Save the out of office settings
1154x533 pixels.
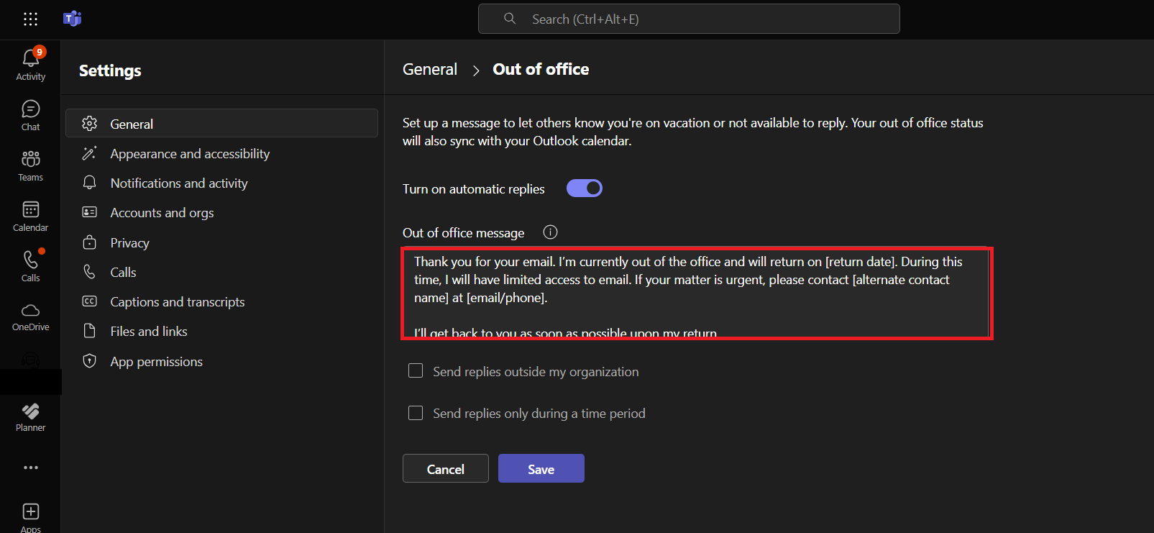click(x=541, y=468)
